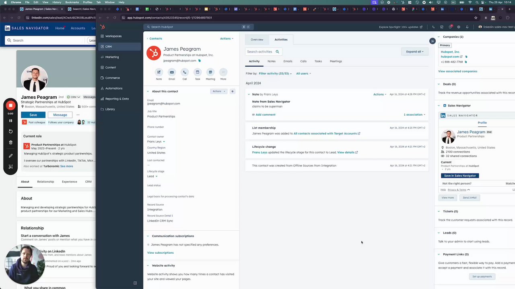Open note Actions dropdown
This screenshot has height=289, width=515.
pos(380,94)
